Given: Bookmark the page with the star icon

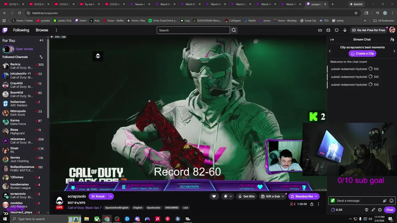Looking at the screenshot, I should click(356, 13).
